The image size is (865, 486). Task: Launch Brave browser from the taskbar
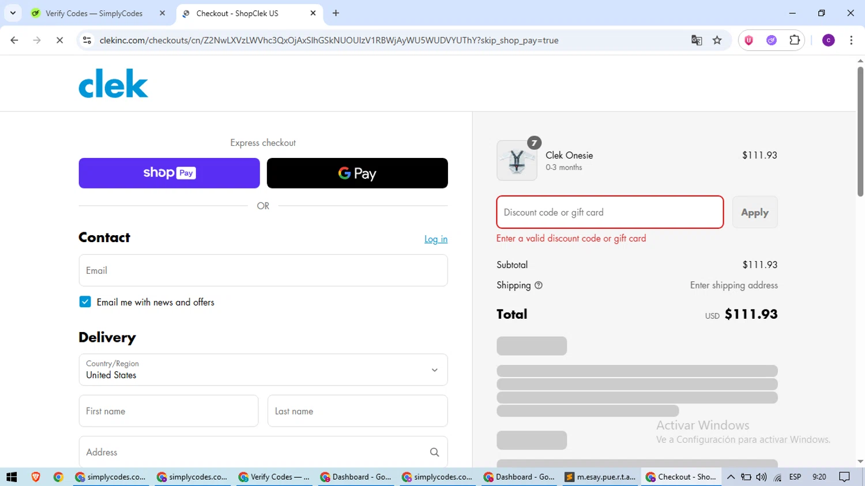click(36, 477)
